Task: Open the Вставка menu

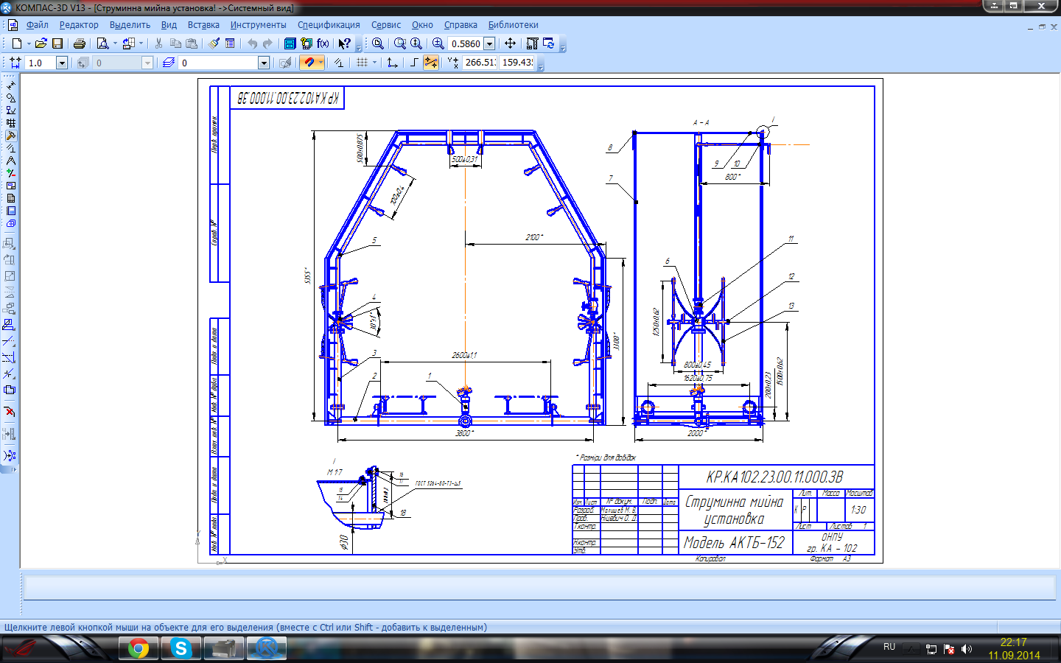Action: 203,25
